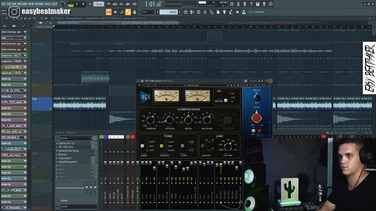Image resolution: width=376 pixels, height=211 pixels.
Task: Click the render/export icon beside save
Action: click(x=264, y=4)
